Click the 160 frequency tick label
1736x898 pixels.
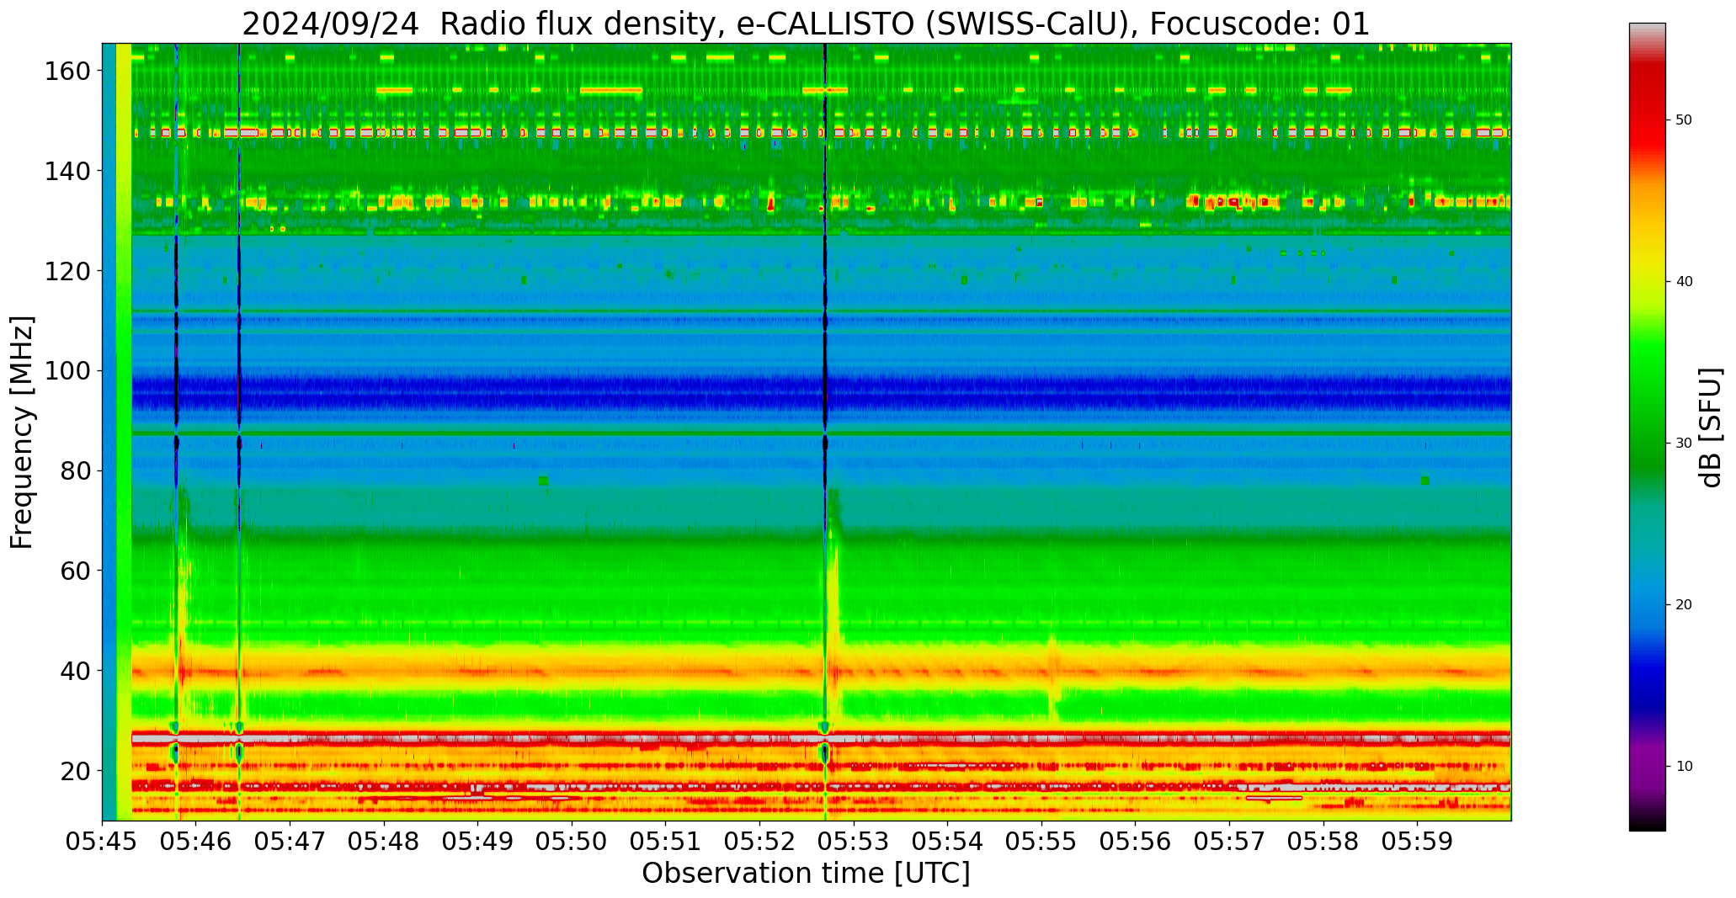coord(67,71)
